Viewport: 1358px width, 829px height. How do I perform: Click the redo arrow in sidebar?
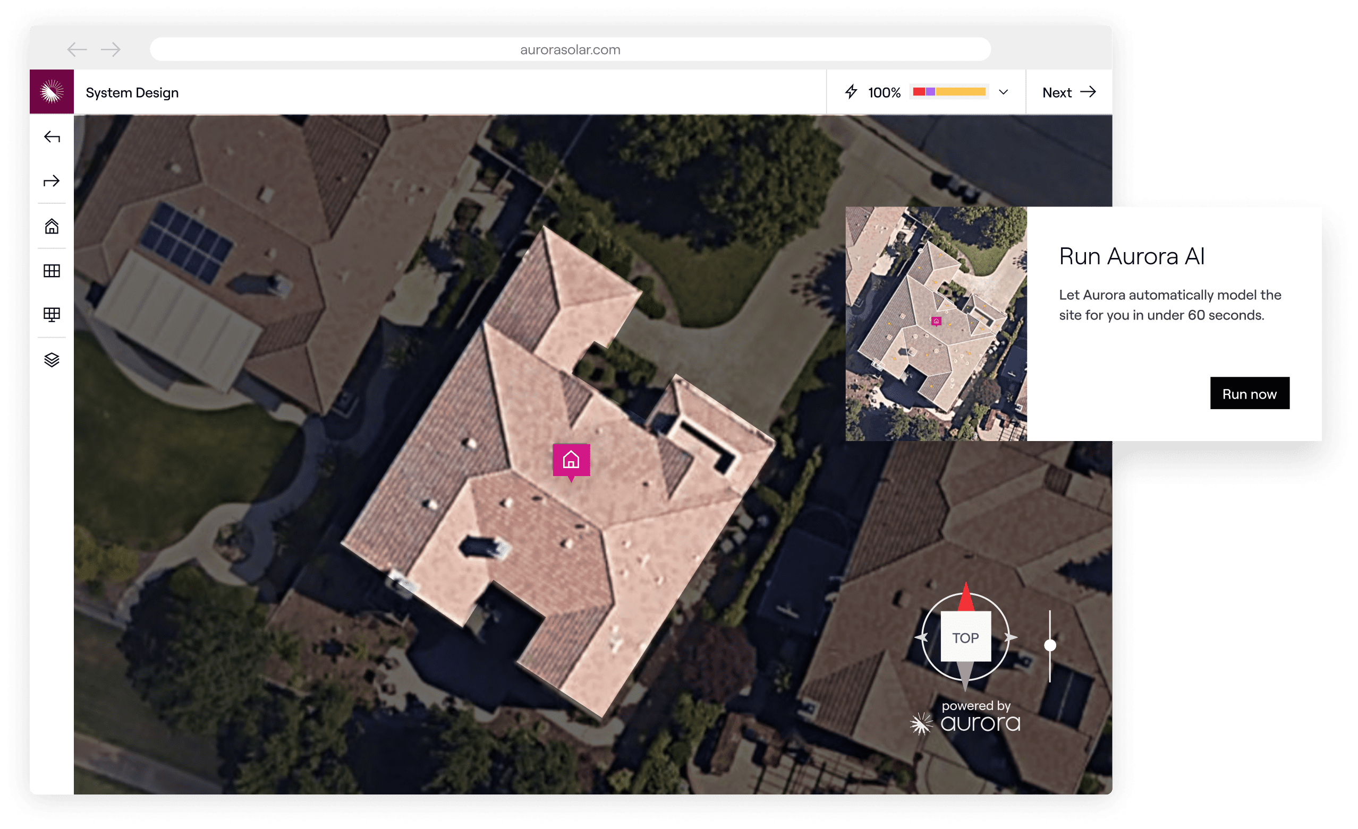click(x=52, y=181)
